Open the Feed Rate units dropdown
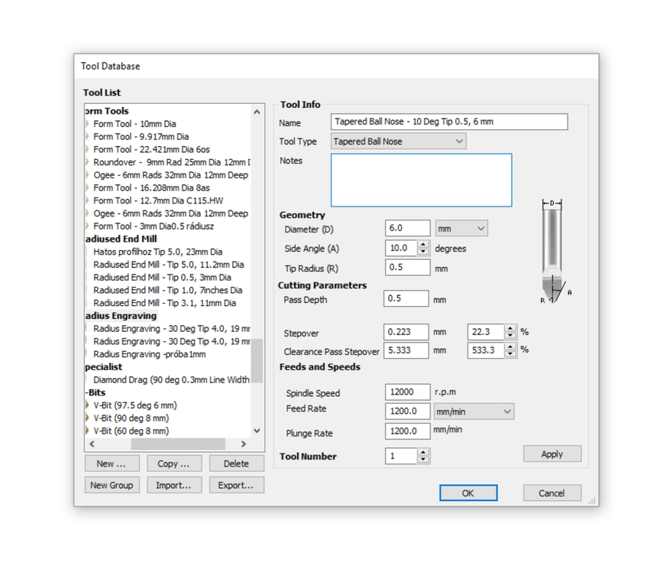 pyautogui.click(x=474, y=411)
